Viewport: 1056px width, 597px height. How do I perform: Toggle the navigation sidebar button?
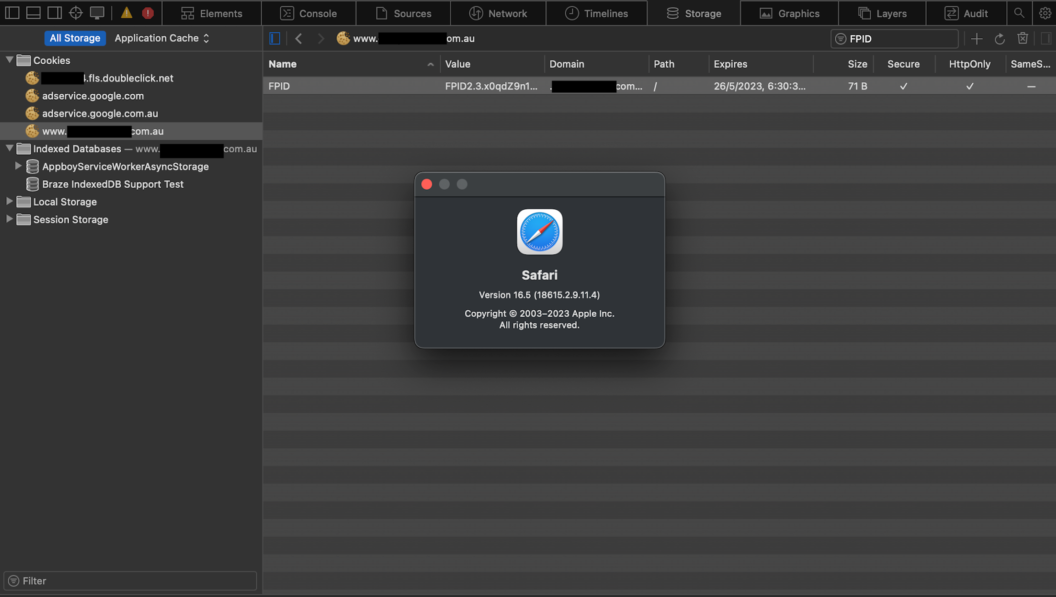(x=275, y=39)
